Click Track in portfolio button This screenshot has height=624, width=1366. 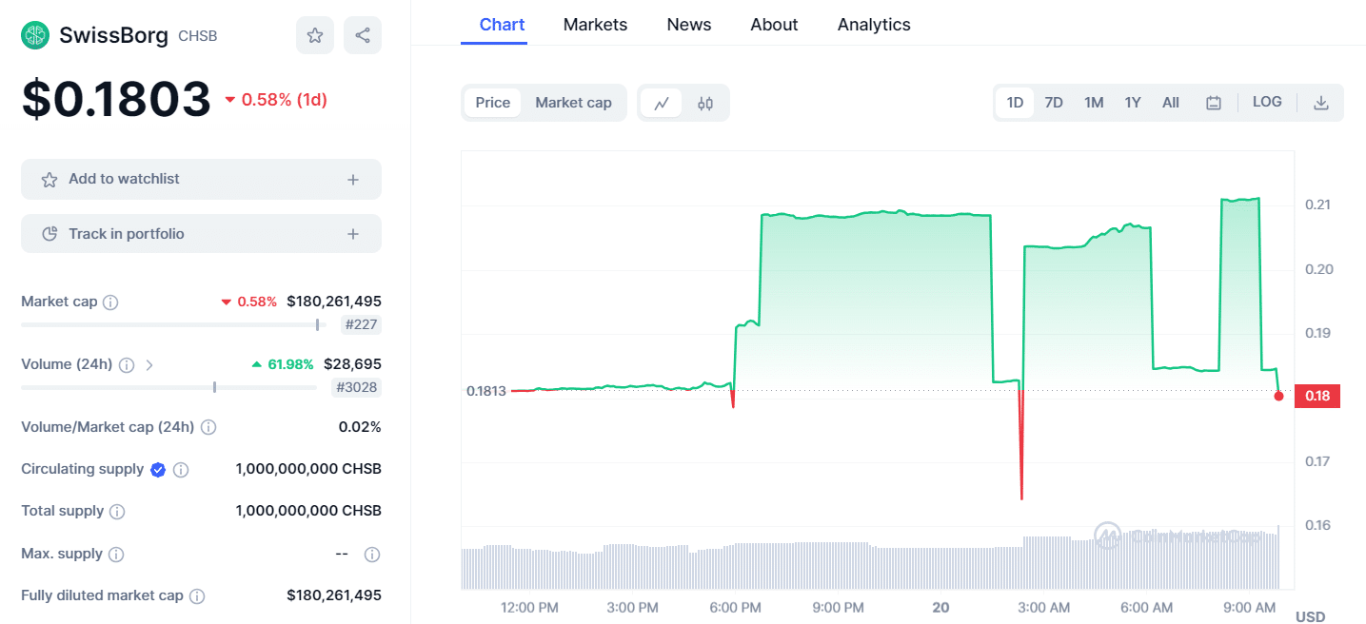pyautogui.click(x=201, y=234)
